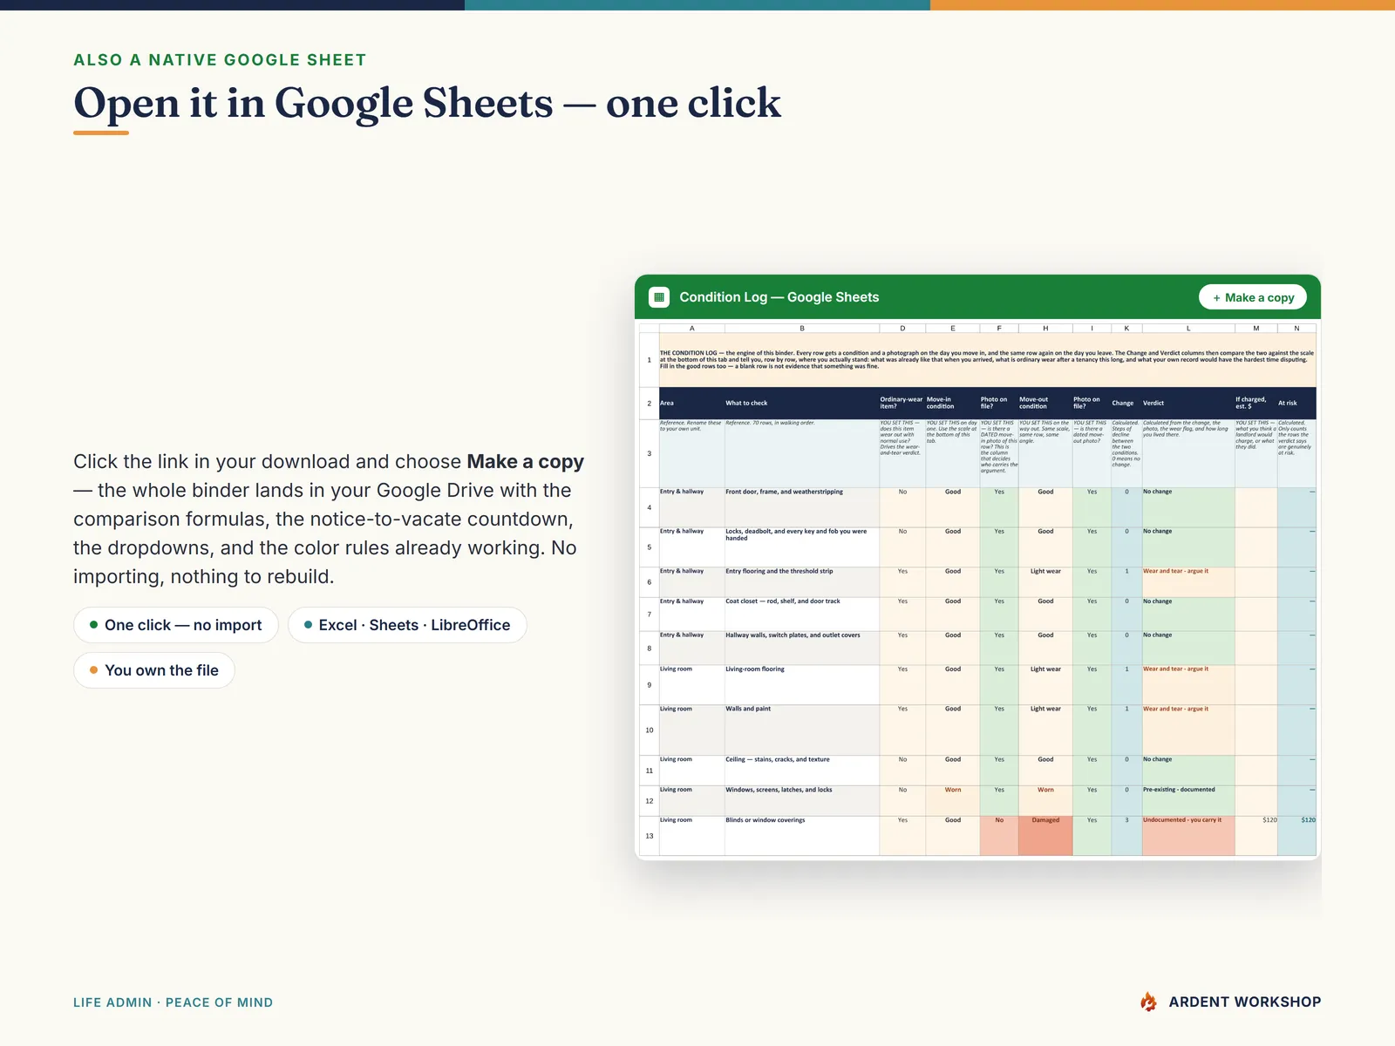1395x1046 pixels.
Task: Select column N header in the sheet
Action: point(1296,329)
